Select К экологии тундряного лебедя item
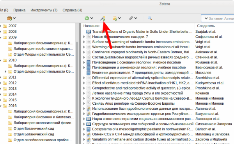Screen dimensions: 234x144 tap(142, 98)
